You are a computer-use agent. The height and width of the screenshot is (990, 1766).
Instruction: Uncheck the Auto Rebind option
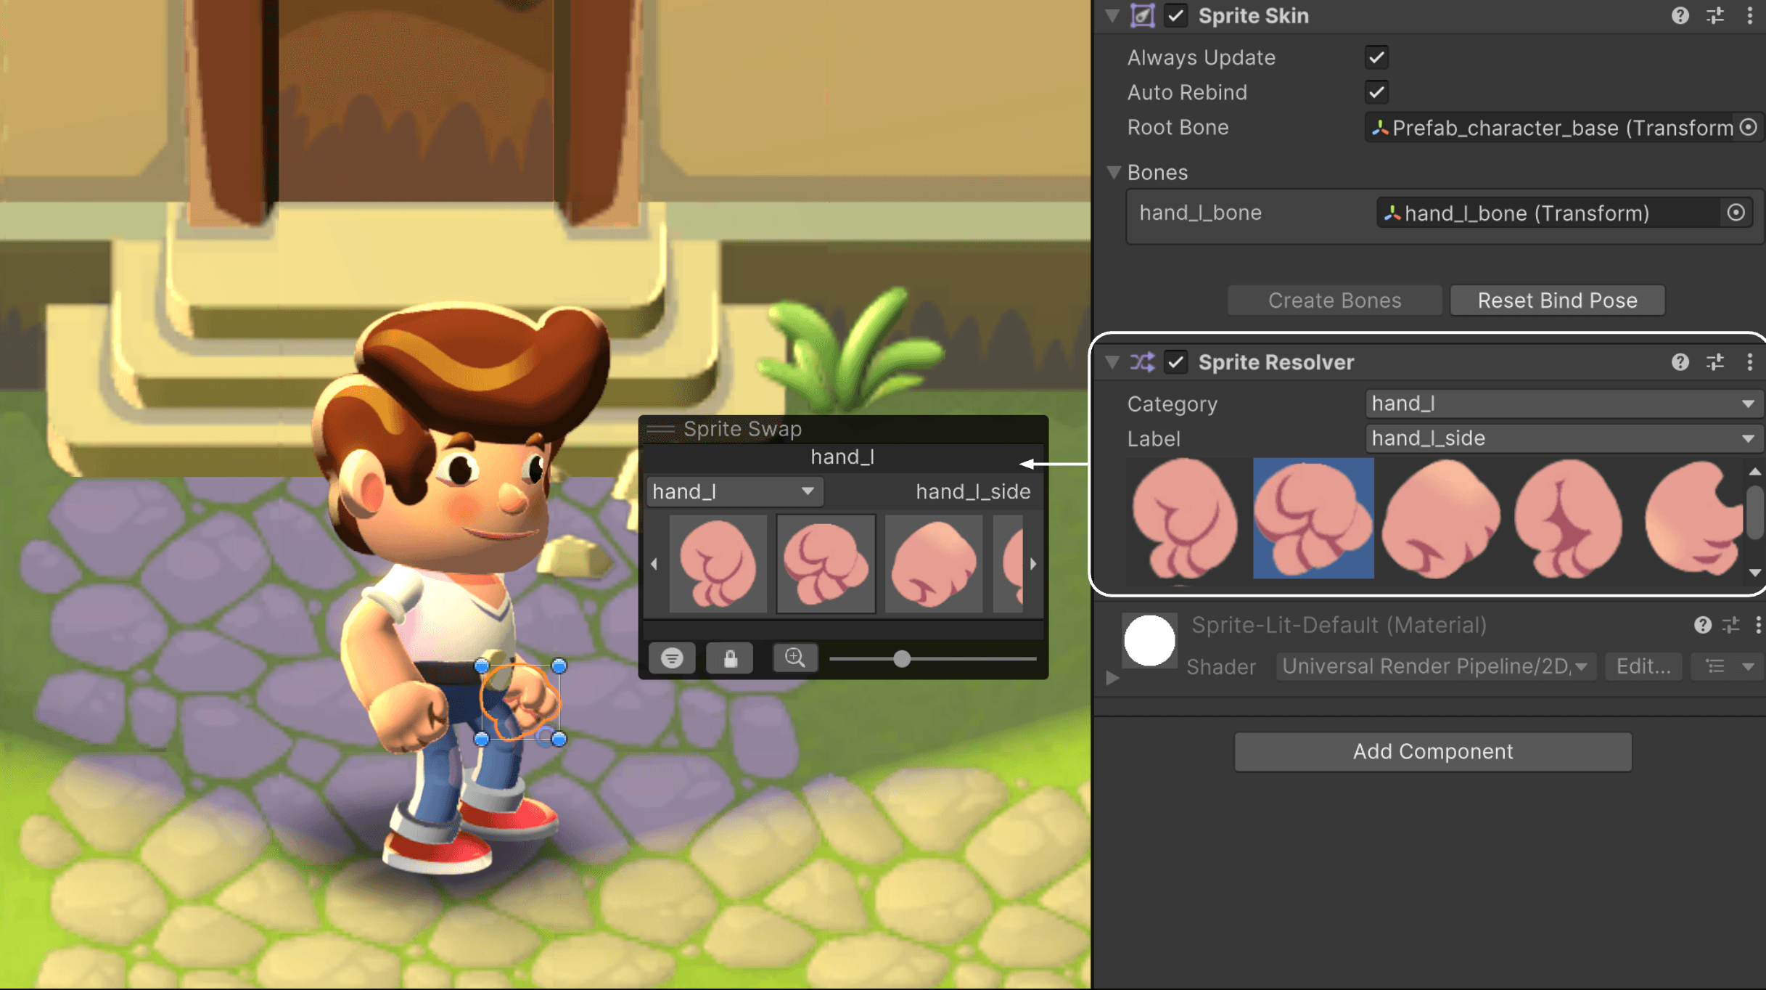[1376, 92]
